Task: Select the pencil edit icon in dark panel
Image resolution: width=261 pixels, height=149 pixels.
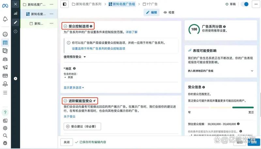Action: click(15, 22)
